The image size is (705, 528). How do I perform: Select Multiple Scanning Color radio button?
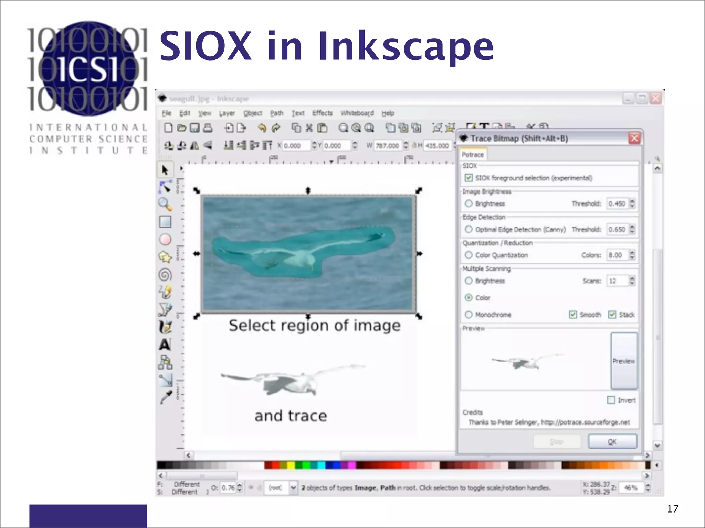(469, 298)
